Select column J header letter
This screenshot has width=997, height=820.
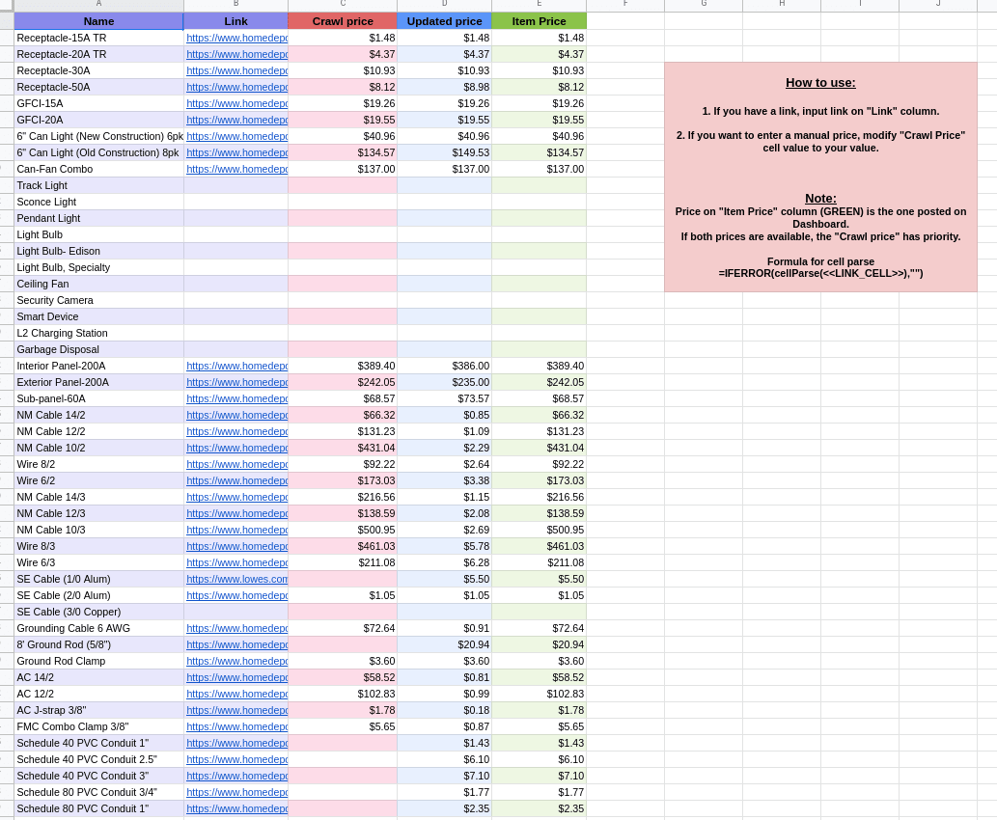point(938,5)
